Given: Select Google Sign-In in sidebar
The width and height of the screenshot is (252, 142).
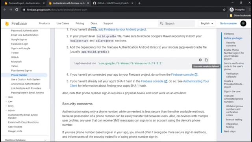Looking at the screenshot, I should 19,39.
